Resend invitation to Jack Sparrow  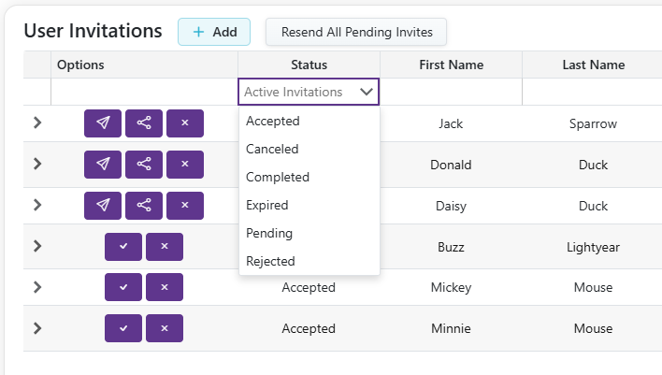point(103,123)
